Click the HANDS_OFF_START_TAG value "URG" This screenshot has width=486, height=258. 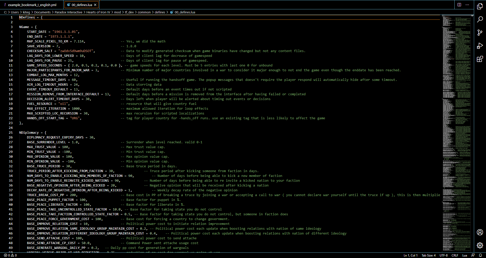[x=75, y=118]
